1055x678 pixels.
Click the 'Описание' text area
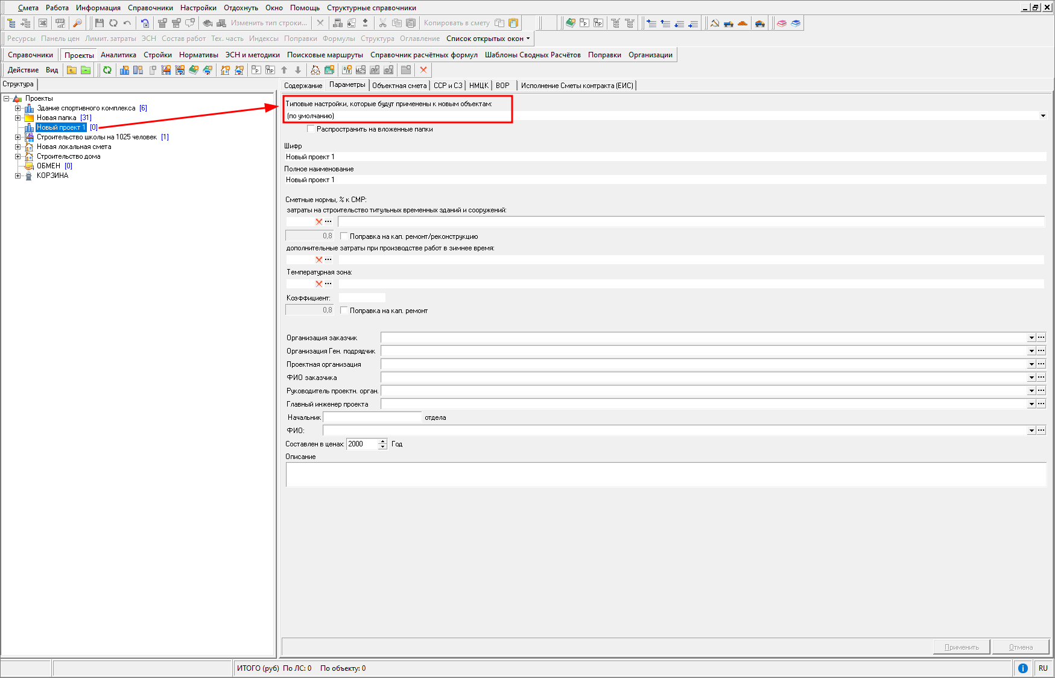(665, 475)
